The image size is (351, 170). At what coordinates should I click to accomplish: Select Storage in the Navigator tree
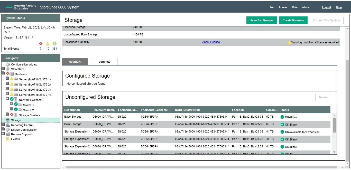coord(16,120)
